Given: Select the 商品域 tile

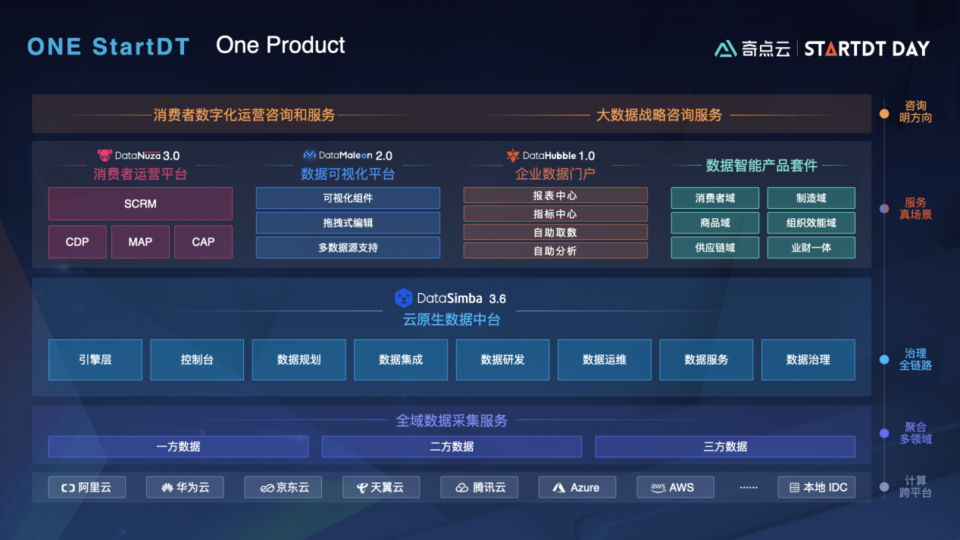Looking at the screenshot, I should click(x=715, y=223).
